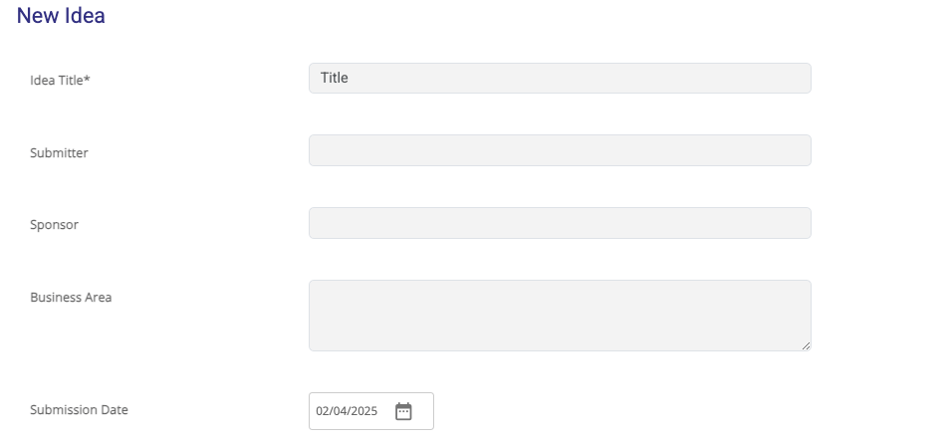Select the year 2025 in Submission Date
The height and width of the screenshot is (442, 951).
point(364,411)
